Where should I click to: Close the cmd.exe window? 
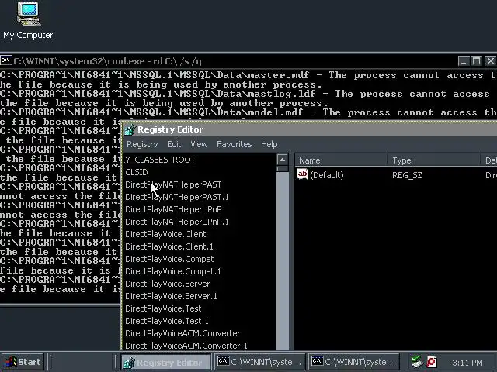pyautogui.click(x=490, y=60)
